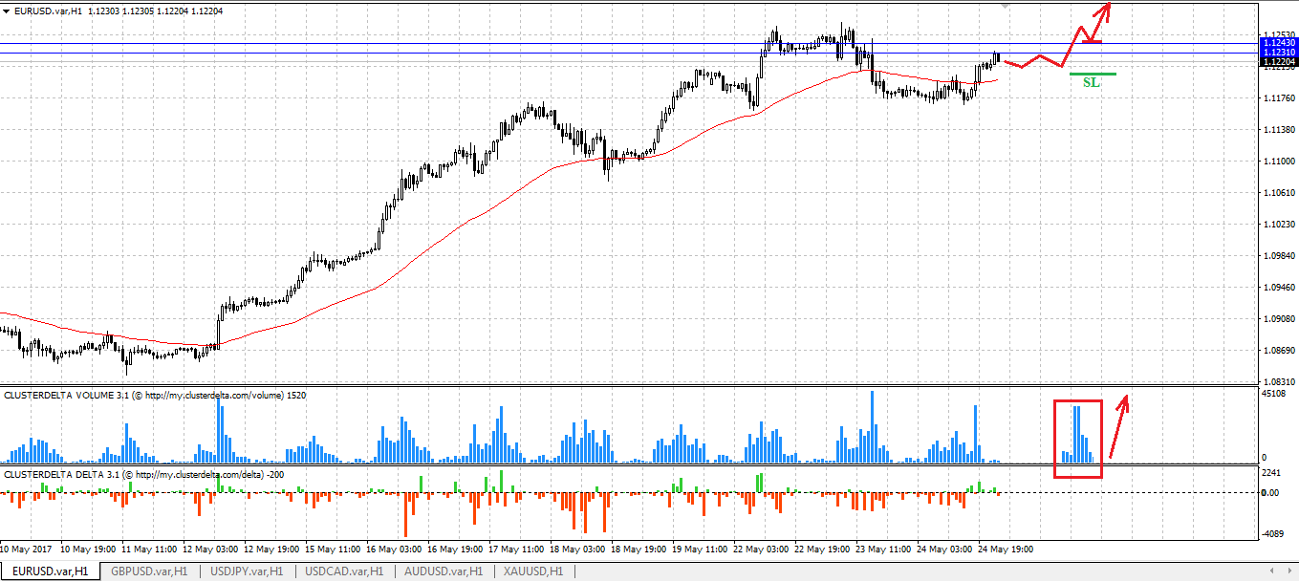This screenshot has width=1299, height=582.
Task: Click the 2241 delta scale value
Action: [x=1272, y=473]
